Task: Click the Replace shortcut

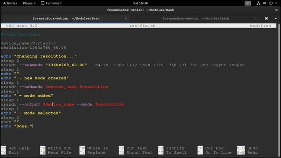Action: [93, 153]
